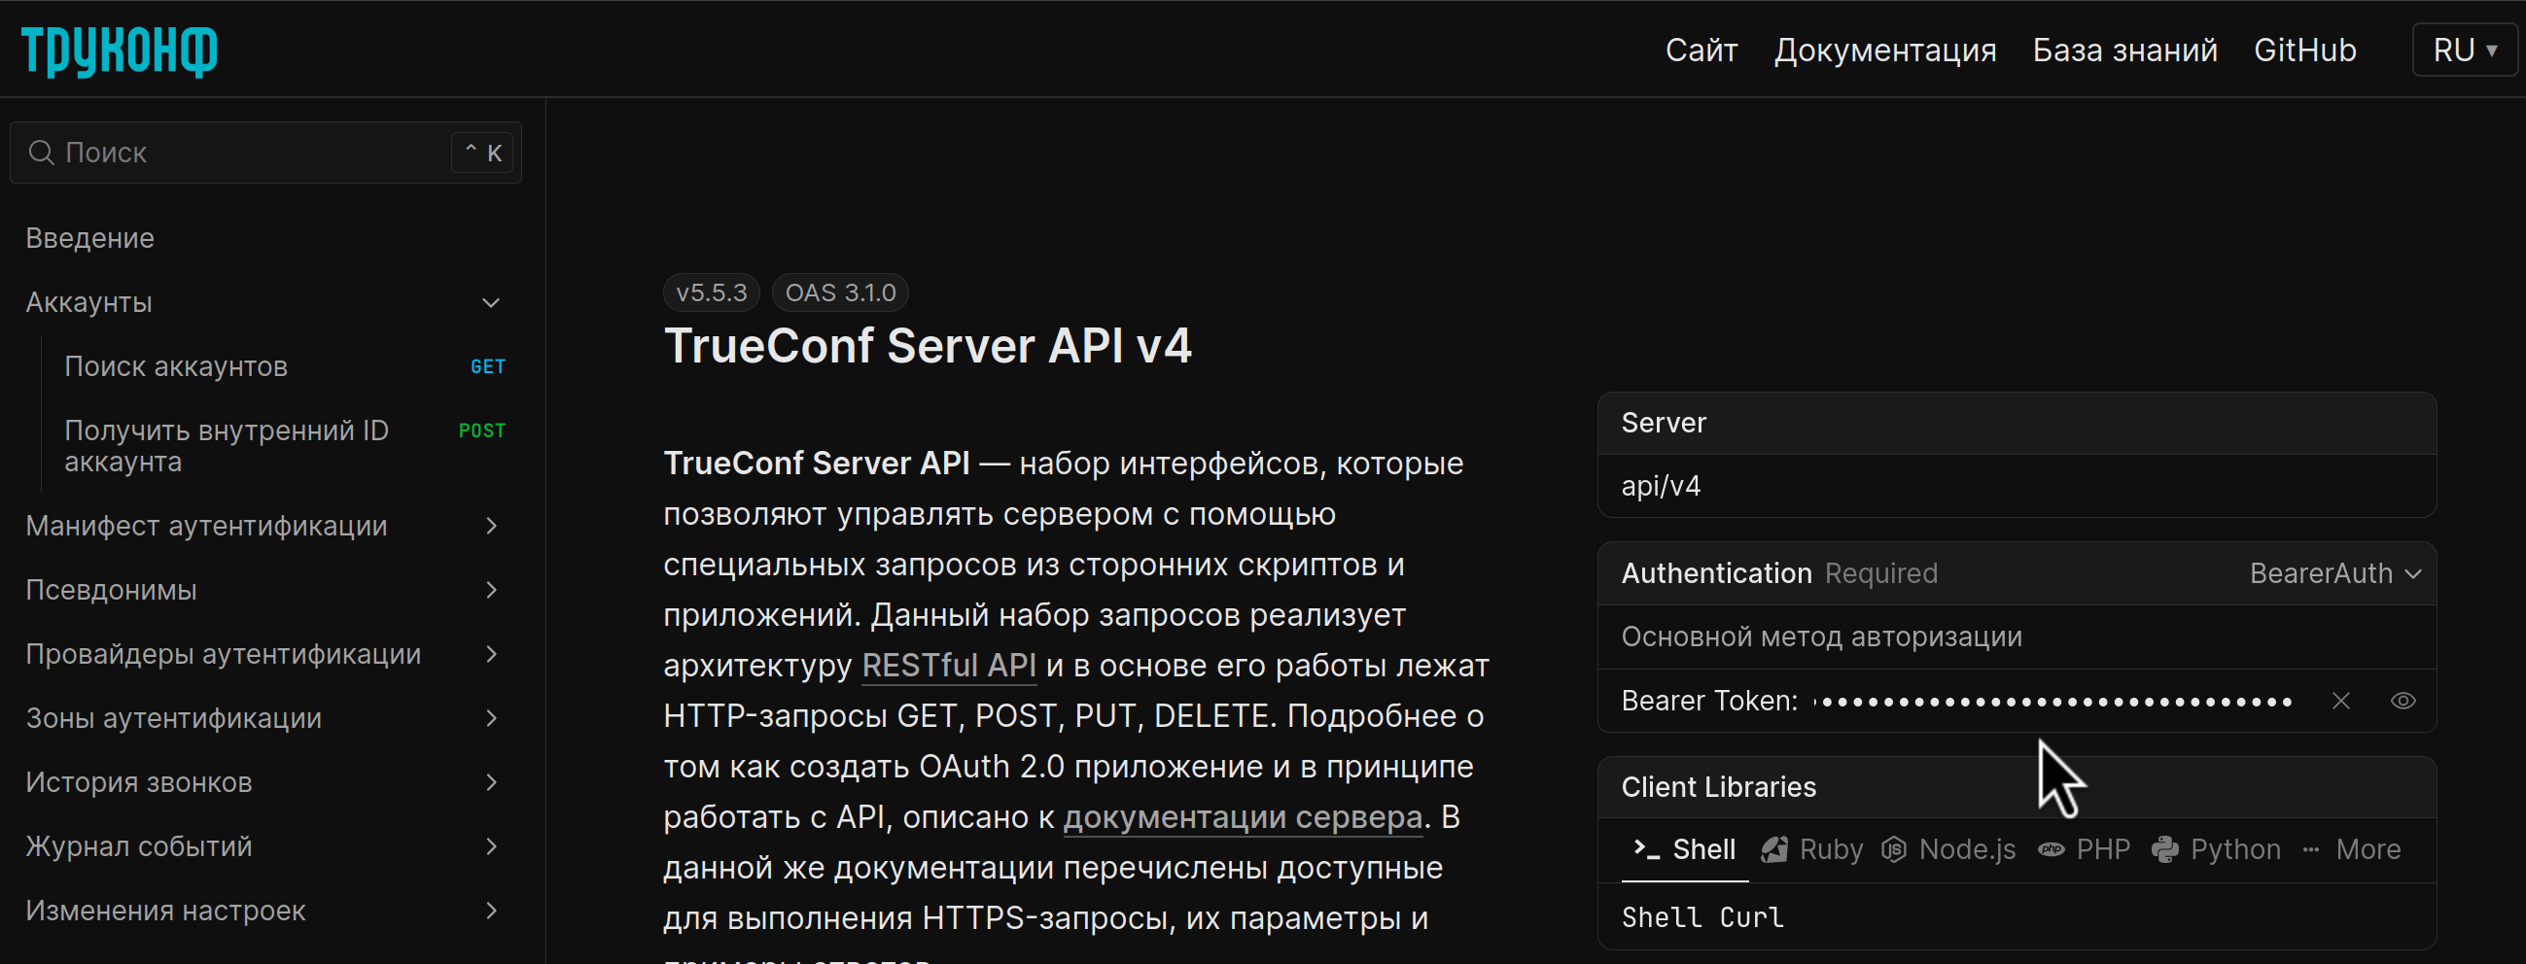
Task: Clear the Bearer Token field
Action: [2341, 701]
